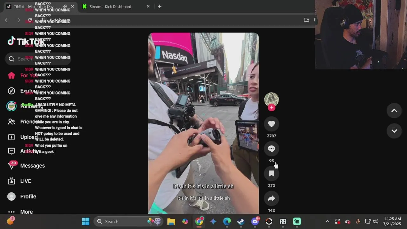Share the video using the arrow icon
This screenshot has height=229, width=407.
(271, 198)
